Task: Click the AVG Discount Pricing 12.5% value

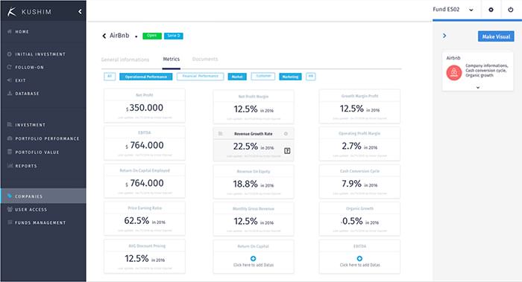Action: 136,258
